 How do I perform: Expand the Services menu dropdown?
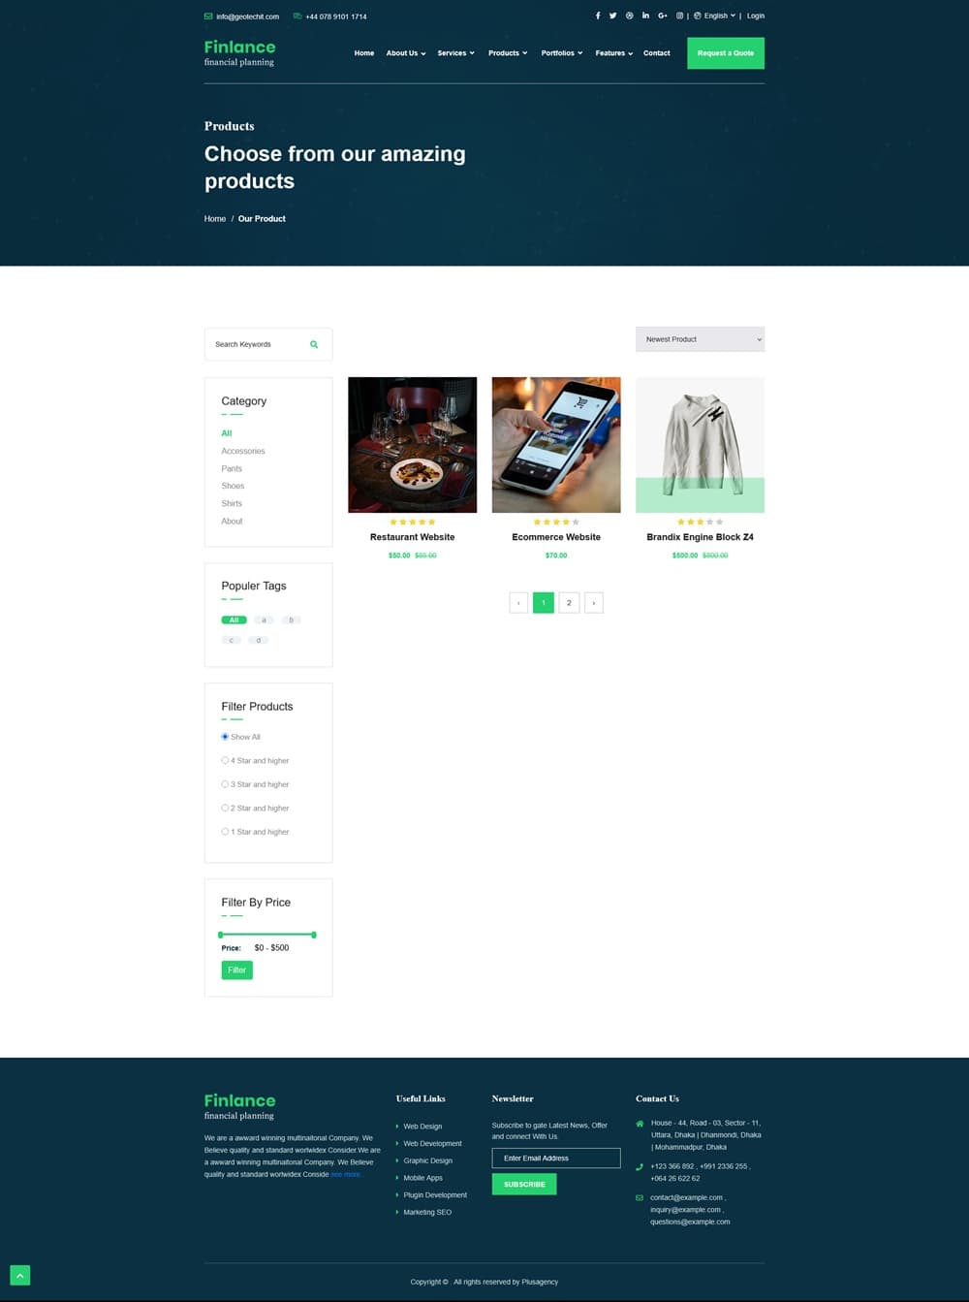(x=455, y=53)
